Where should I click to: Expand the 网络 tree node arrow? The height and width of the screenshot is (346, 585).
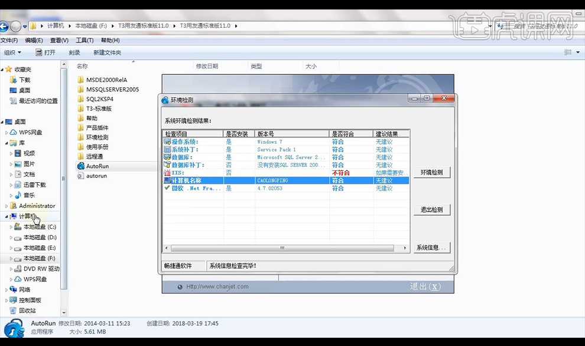(x=6, y=289)
